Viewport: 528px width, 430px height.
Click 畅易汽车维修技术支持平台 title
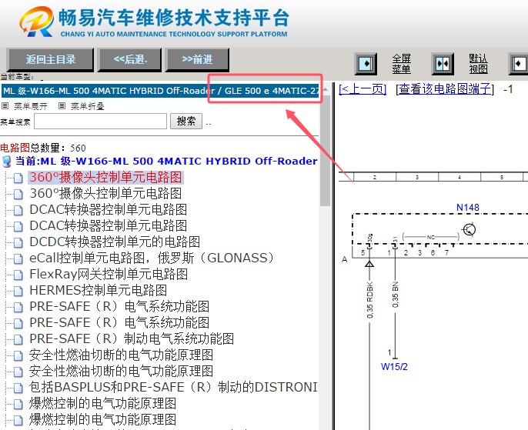pyautogui.click(x=174, y=18)
